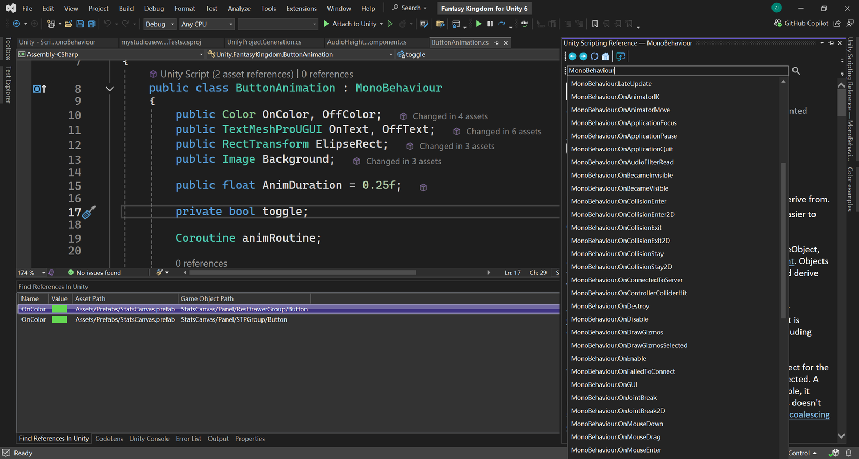Screen dimensions: 859x459
Task: Click the screwdriver quick actions icon on line 17
Action: tap(89, 212)
